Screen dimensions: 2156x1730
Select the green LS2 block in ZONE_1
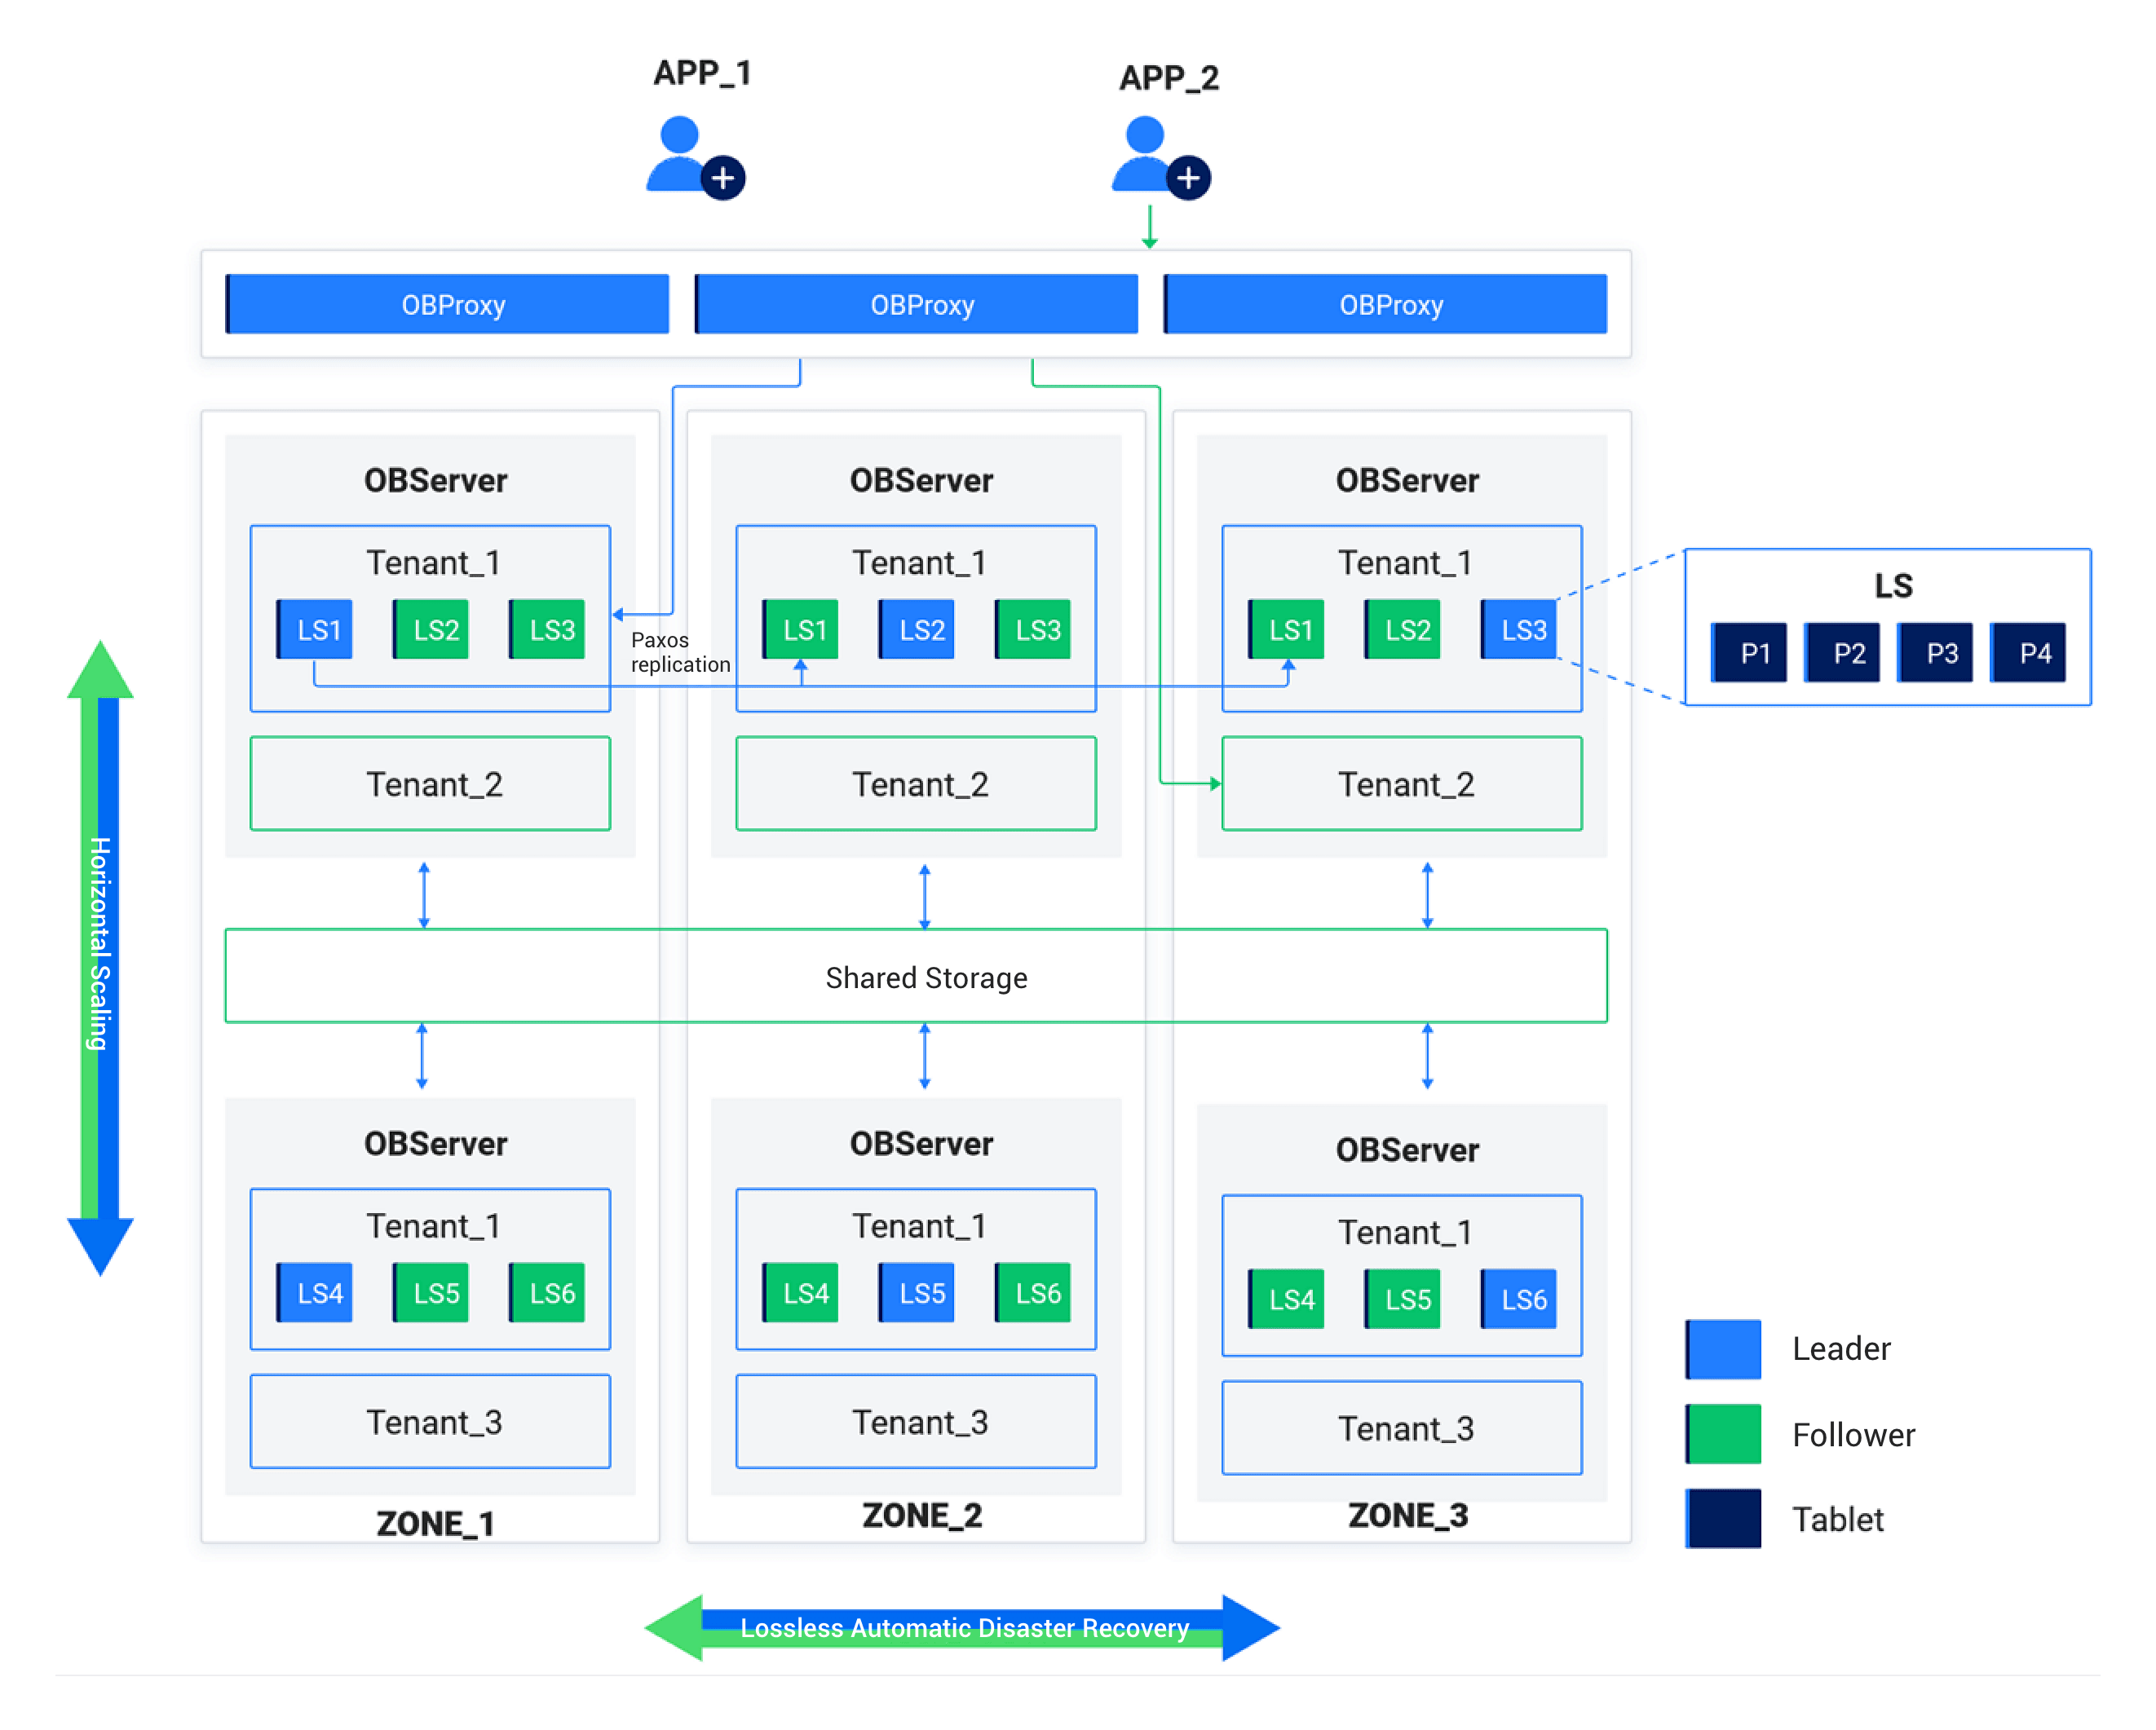tap(431, 629)
